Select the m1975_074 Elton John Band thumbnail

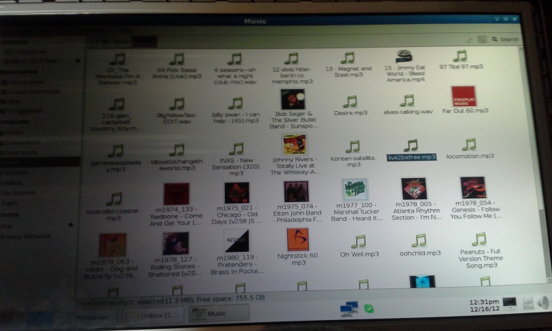pos(297,192)
